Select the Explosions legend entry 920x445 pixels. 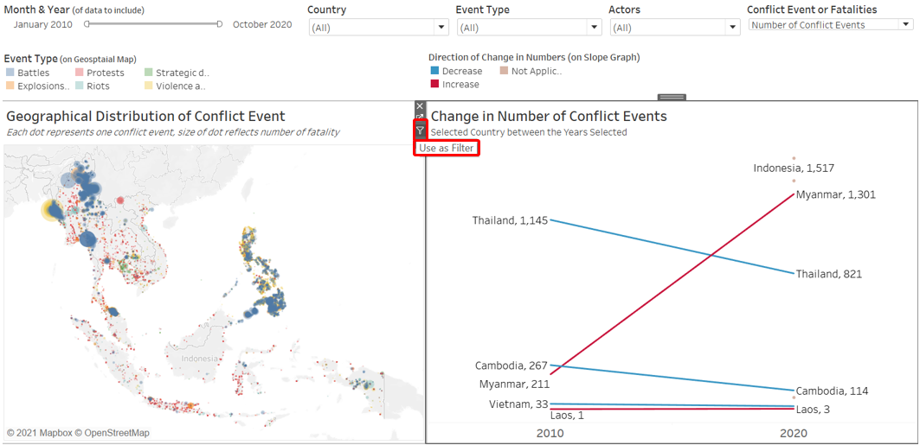[42, 86]
